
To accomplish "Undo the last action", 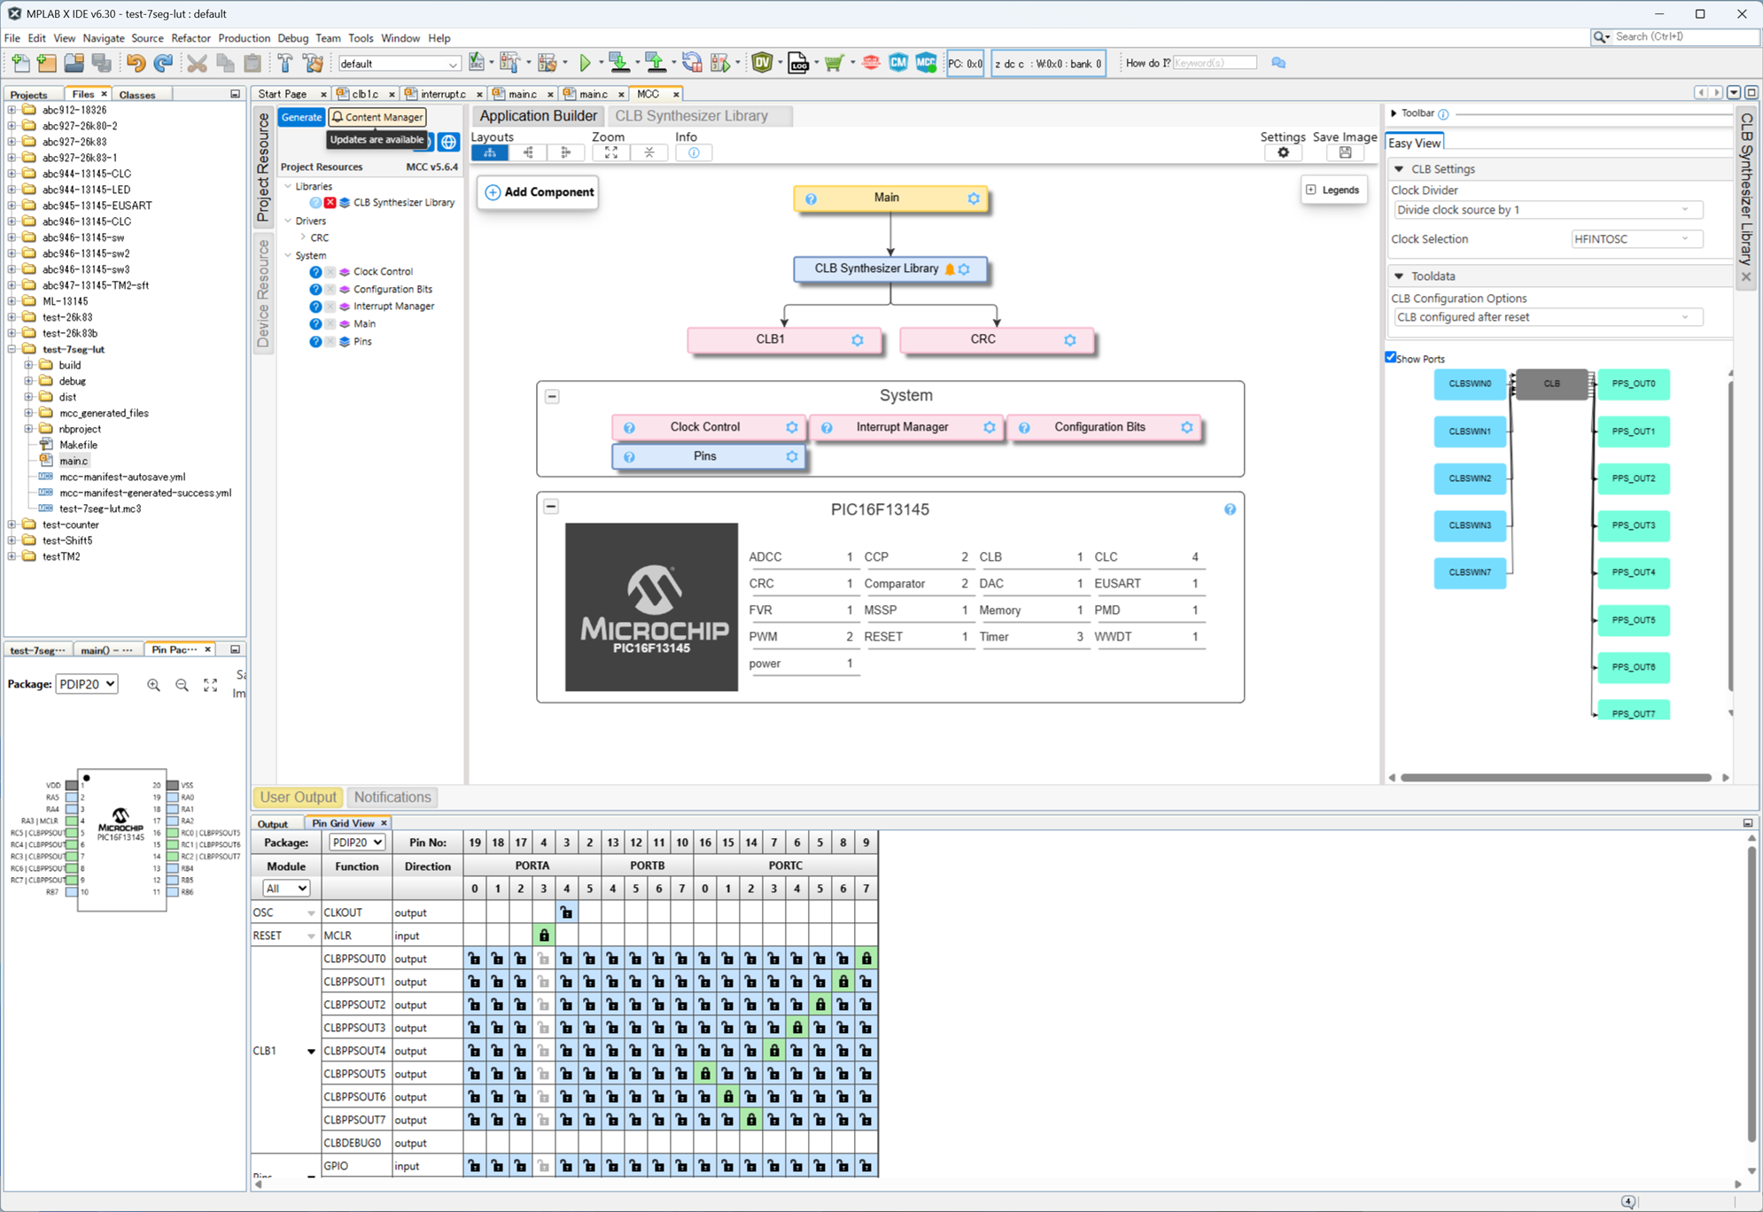I will [136, 63].
